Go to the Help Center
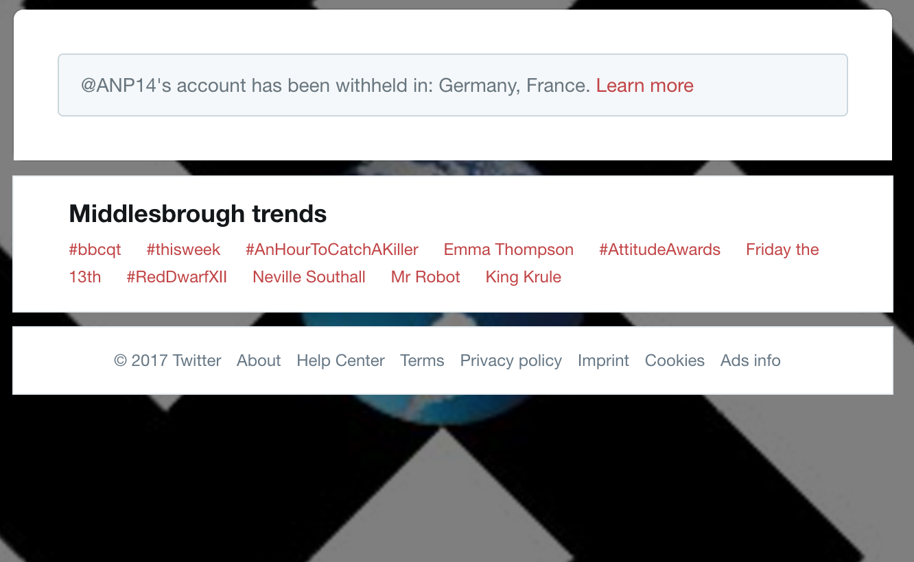Screen dimensions: 914x562 click(x=340, y=361)
